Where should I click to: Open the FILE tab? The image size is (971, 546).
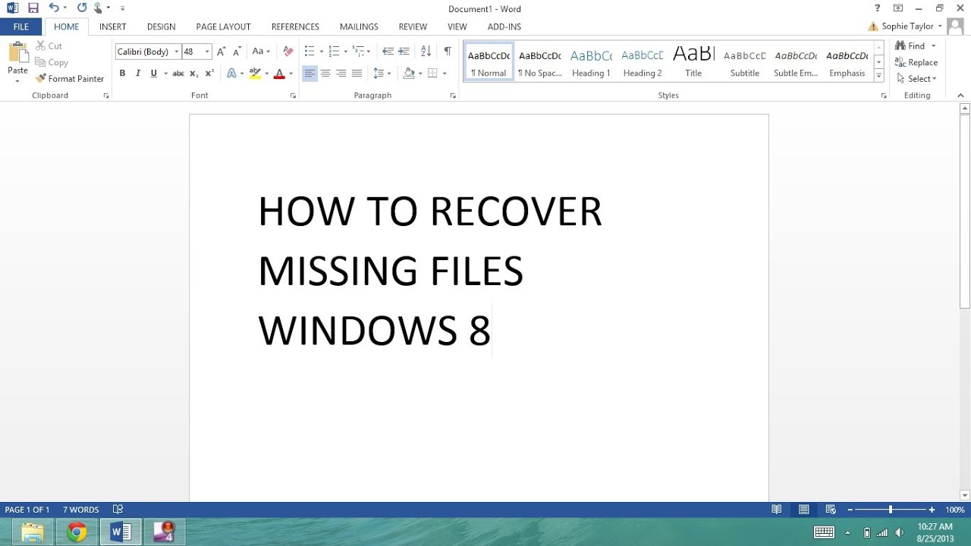coord(21,27)
